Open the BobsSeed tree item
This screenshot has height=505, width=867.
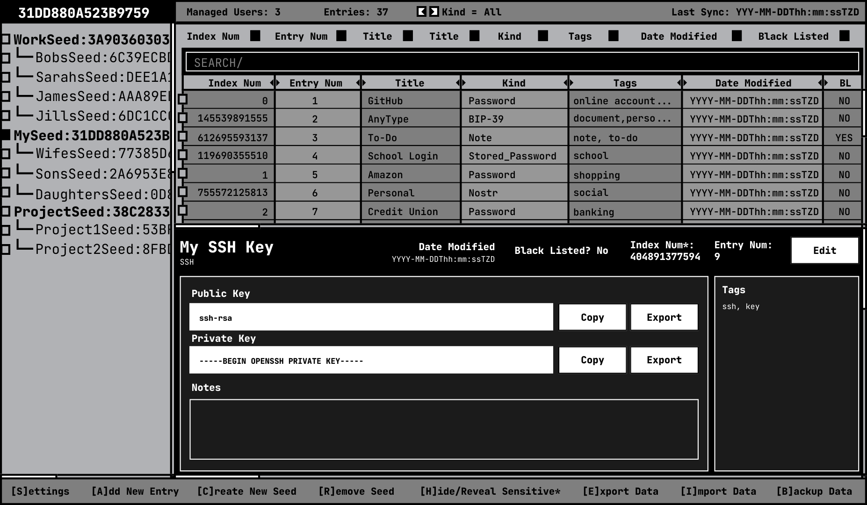tap(103, 58)
